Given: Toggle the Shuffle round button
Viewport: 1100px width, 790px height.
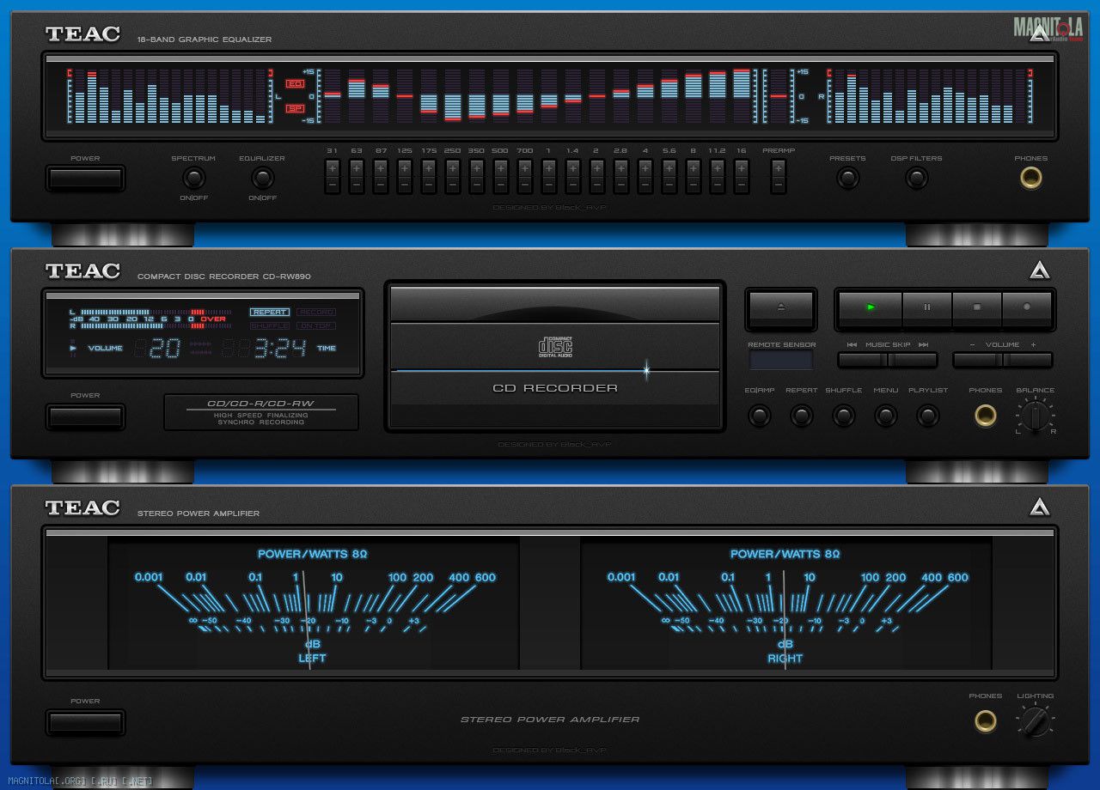Looking at the screenshot, I should click(x=843, y=416).
